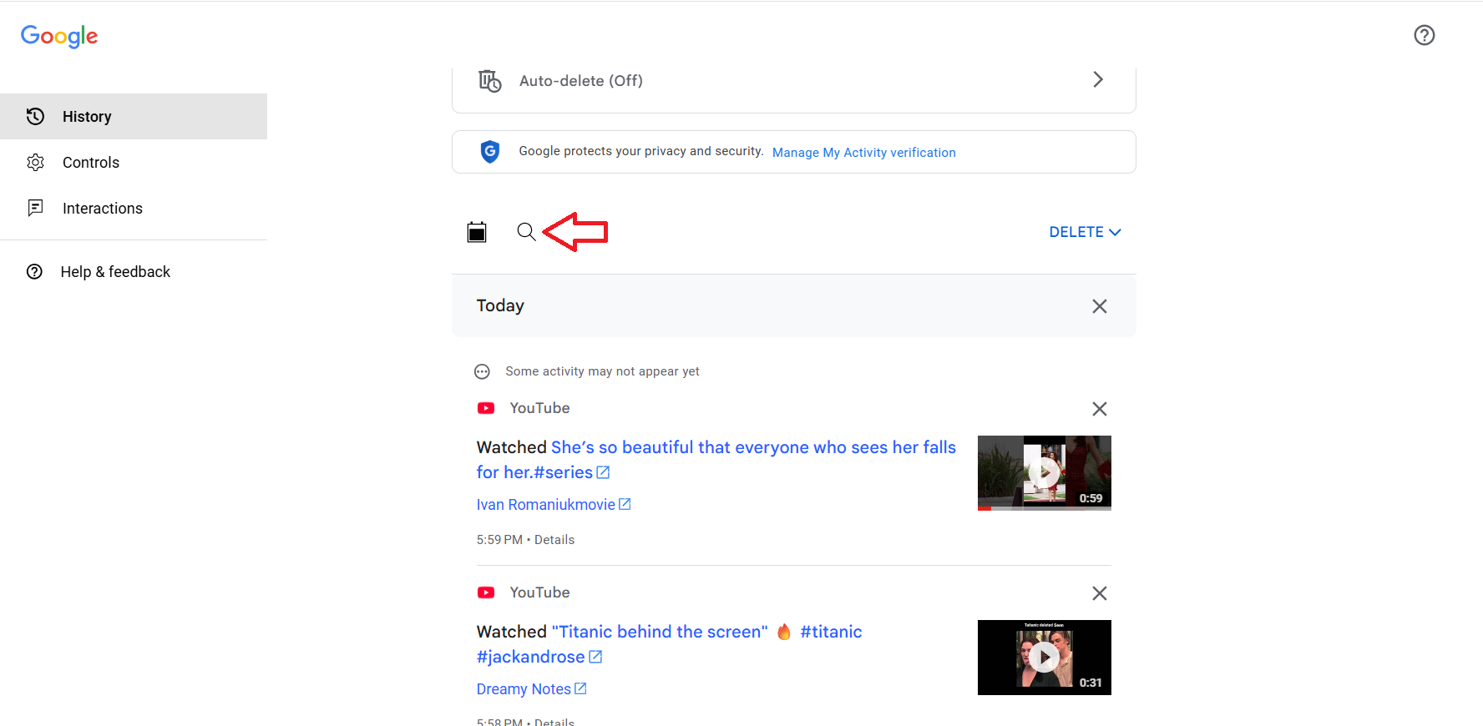Click the Interactions comment icon in sidebar
The image size is (1483, 726).
click(35, 208)
